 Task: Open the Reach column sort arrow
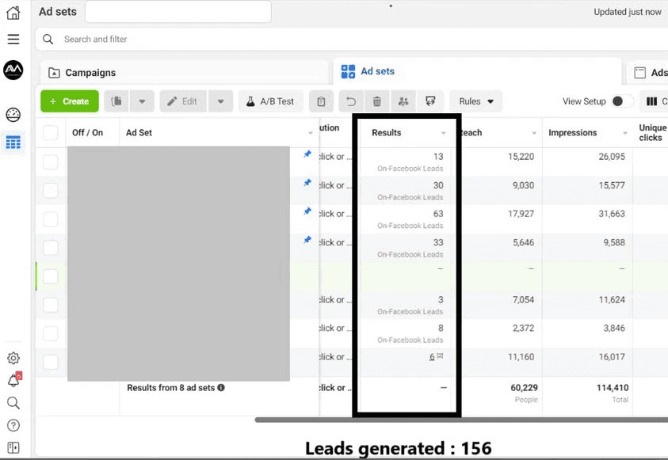pos(534,133)
